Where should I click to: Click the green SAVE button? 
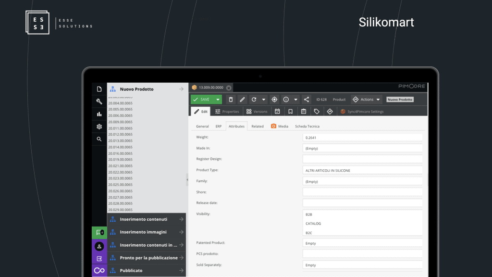click(202, 100)
